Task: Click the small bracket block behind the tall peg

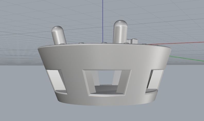Action: [x=132, y=41]
